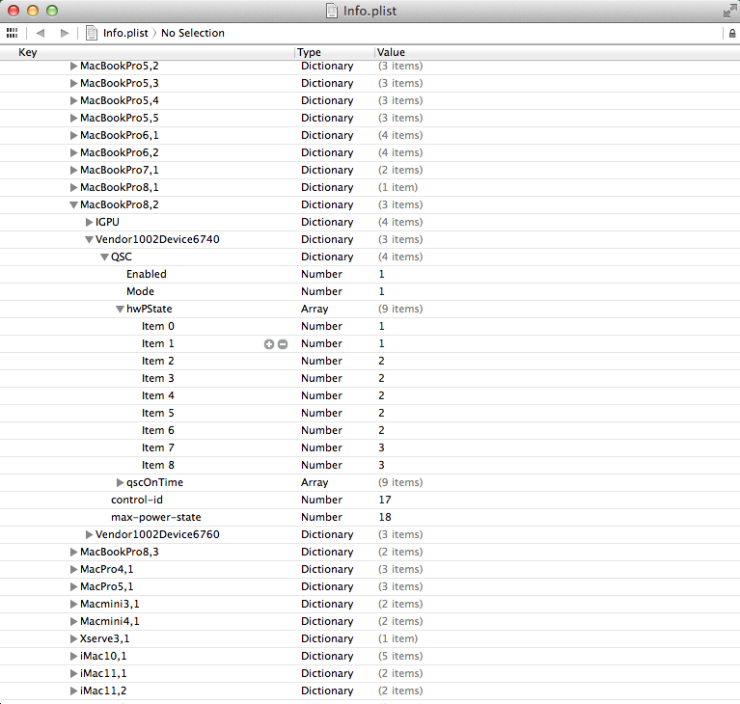Select the MacBookPro6,2 key text
Image resolution: width=740 pixels, height=704 pixels.
[120, 153]
